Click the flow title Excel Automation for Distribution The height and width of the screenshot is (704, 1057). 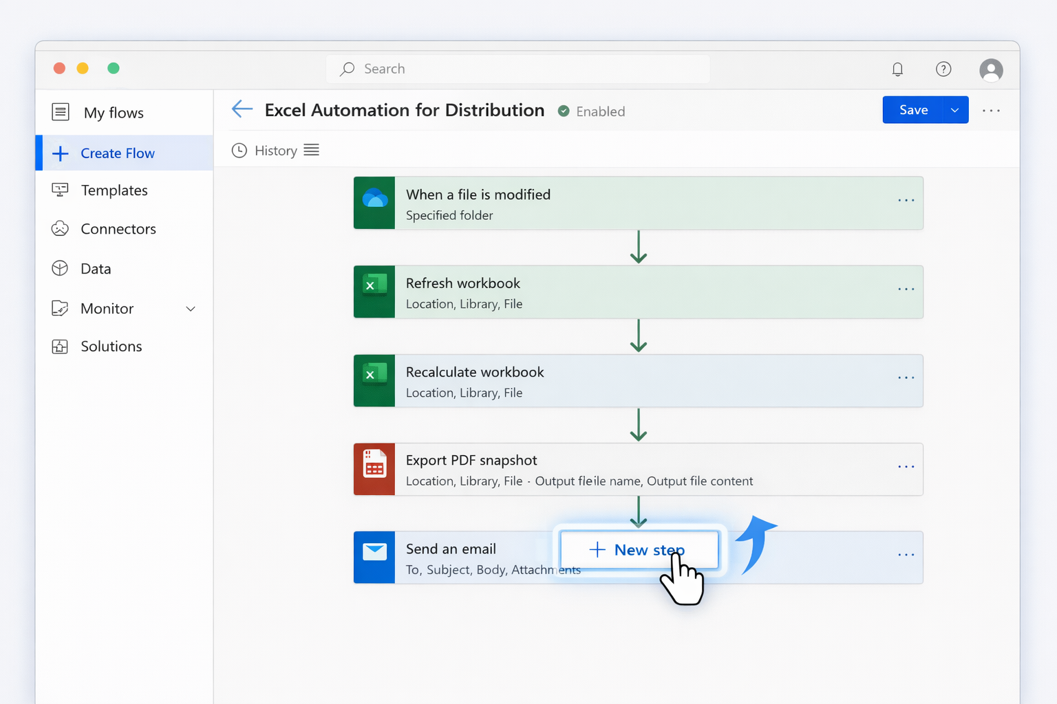405,110
